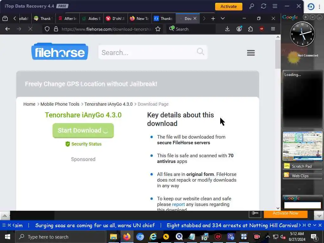Click the Google search gadget input field
This screenshot has height=243, width=324.
pos(302,205)
